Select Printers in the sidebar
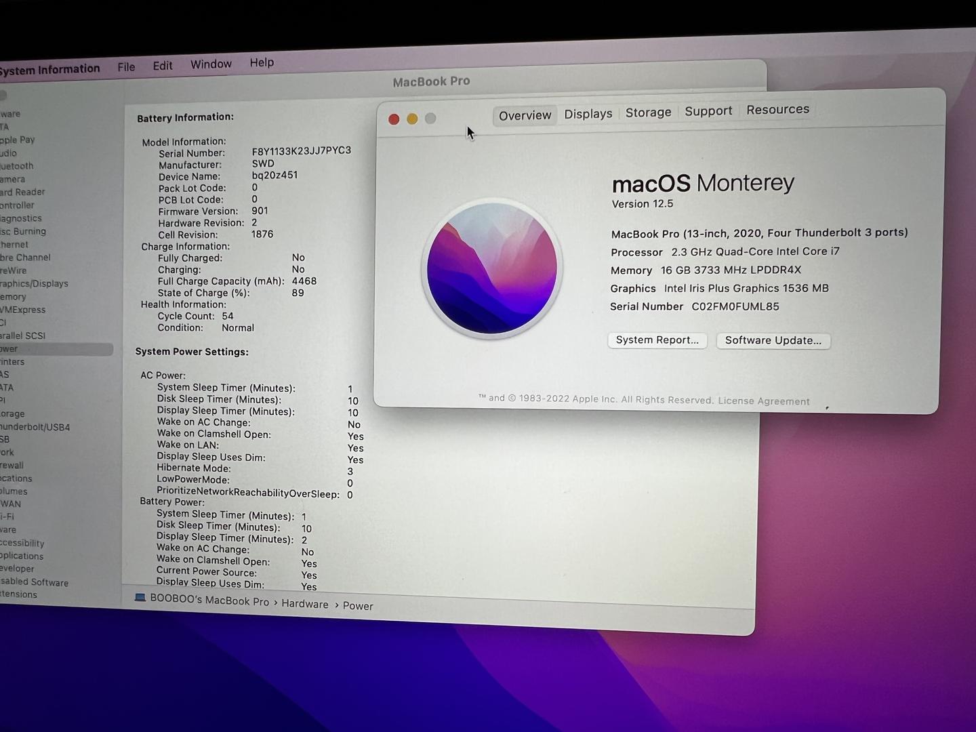This screenshot has width=976, height=732. click(12, 362)
